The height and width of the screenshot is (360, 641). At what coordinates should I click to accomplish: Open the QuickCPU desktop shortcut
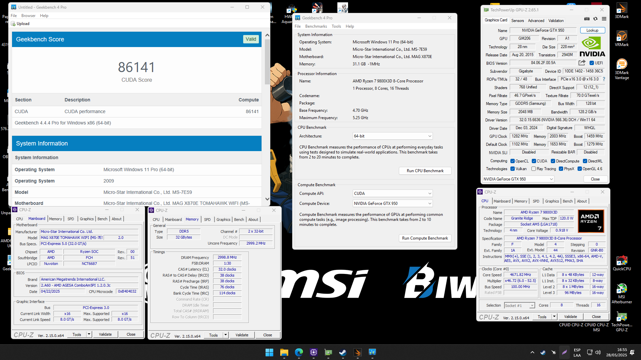coord(622,263)
